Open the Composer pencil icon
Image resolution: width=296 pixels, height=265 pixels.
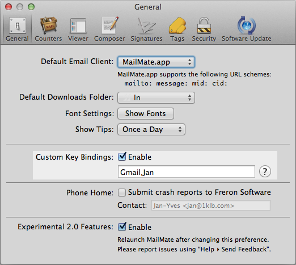(110, 25)
